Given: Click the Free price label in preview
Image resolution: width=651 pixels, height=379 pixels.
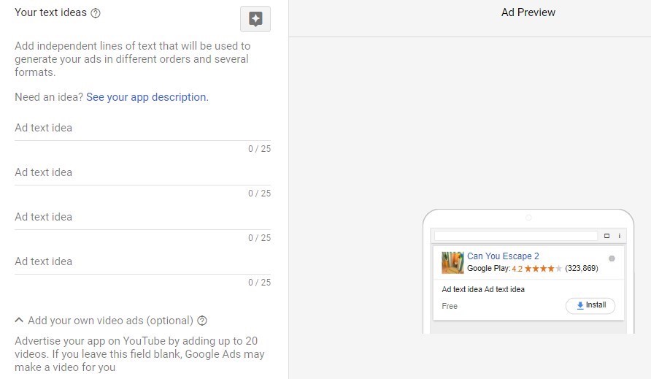Looking at the screenshot, I should tap(450, 306).
